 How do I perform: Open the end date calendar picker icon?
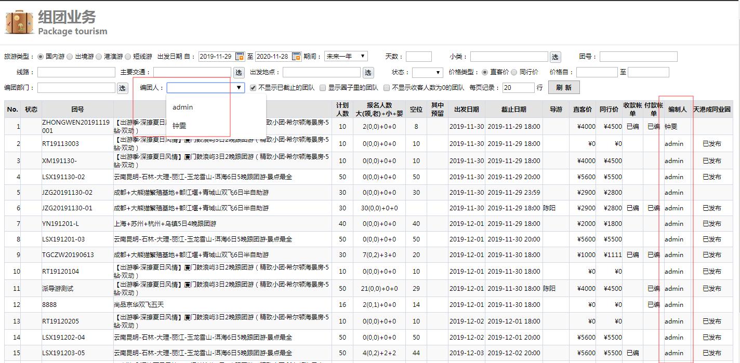coord(296,57)
